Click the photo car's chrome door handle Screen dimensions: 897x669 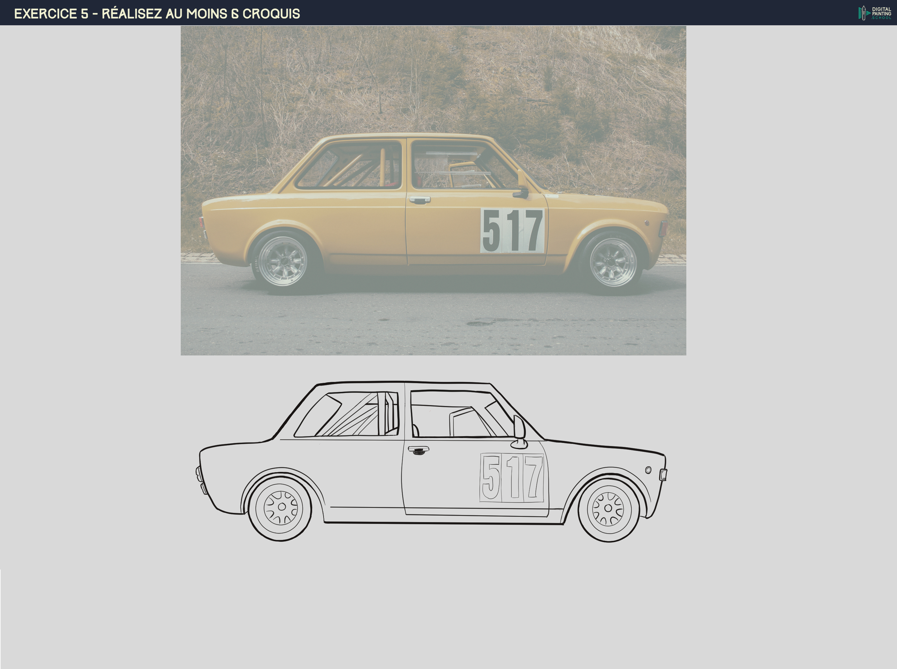420,200
